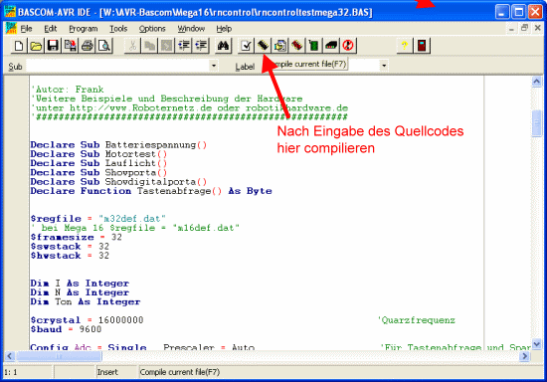This screenshot has height=382, width=547.
Task: Open help with the yellow question mark icon
Action: point(405,46)
